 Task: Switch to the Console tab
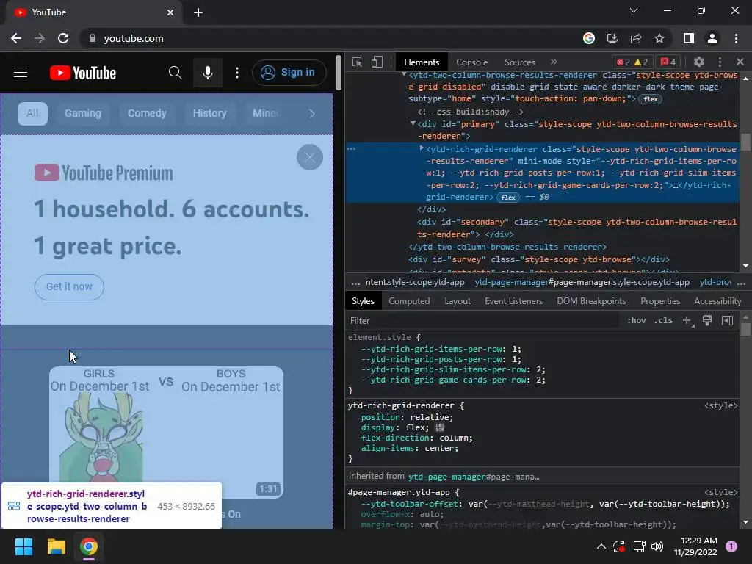tap(472, 62)
